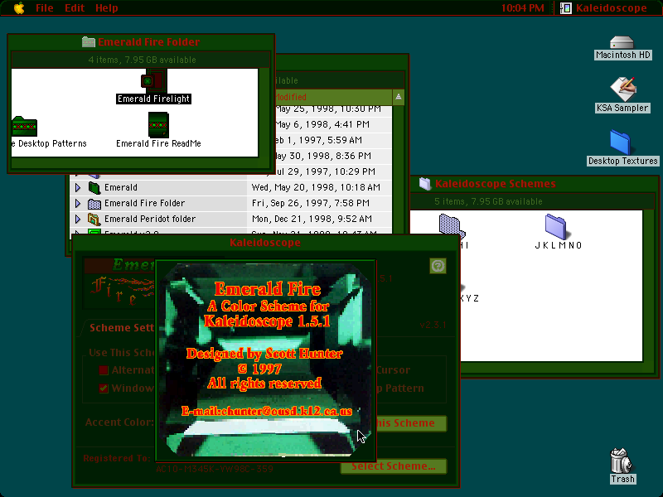The height and width of the screenshot is (497, 663).
Task: Click the Emerald Fire Folder list icon
Action: pyautogui.click(x=94, y=203)
